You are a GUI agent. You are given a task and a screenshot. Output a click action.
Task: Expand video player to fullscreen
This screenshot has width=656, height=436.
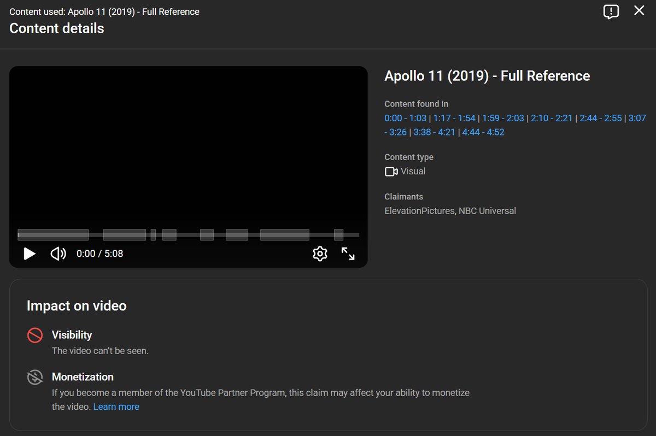348,254
